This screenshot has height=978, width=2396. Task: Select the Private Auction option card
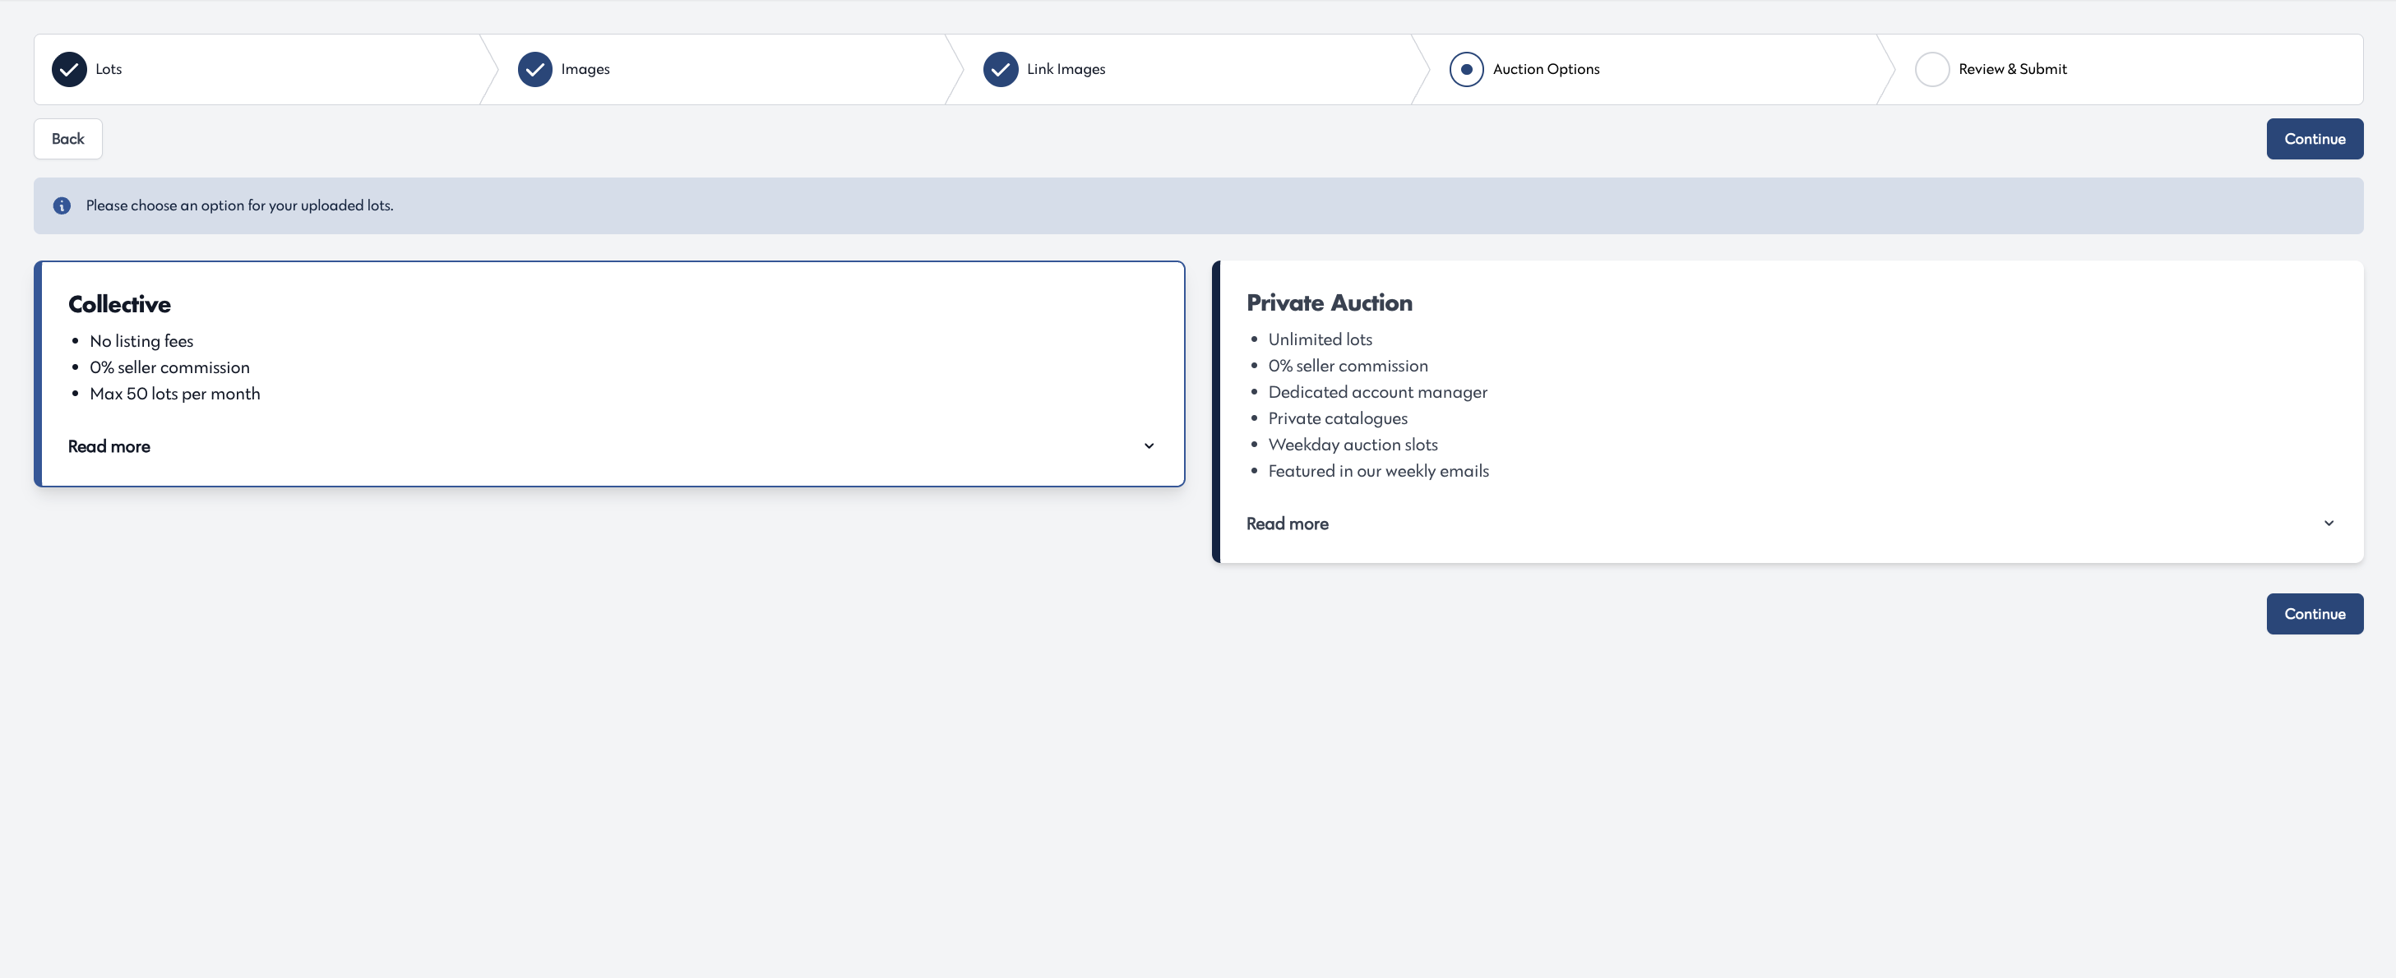point(1787,412)
